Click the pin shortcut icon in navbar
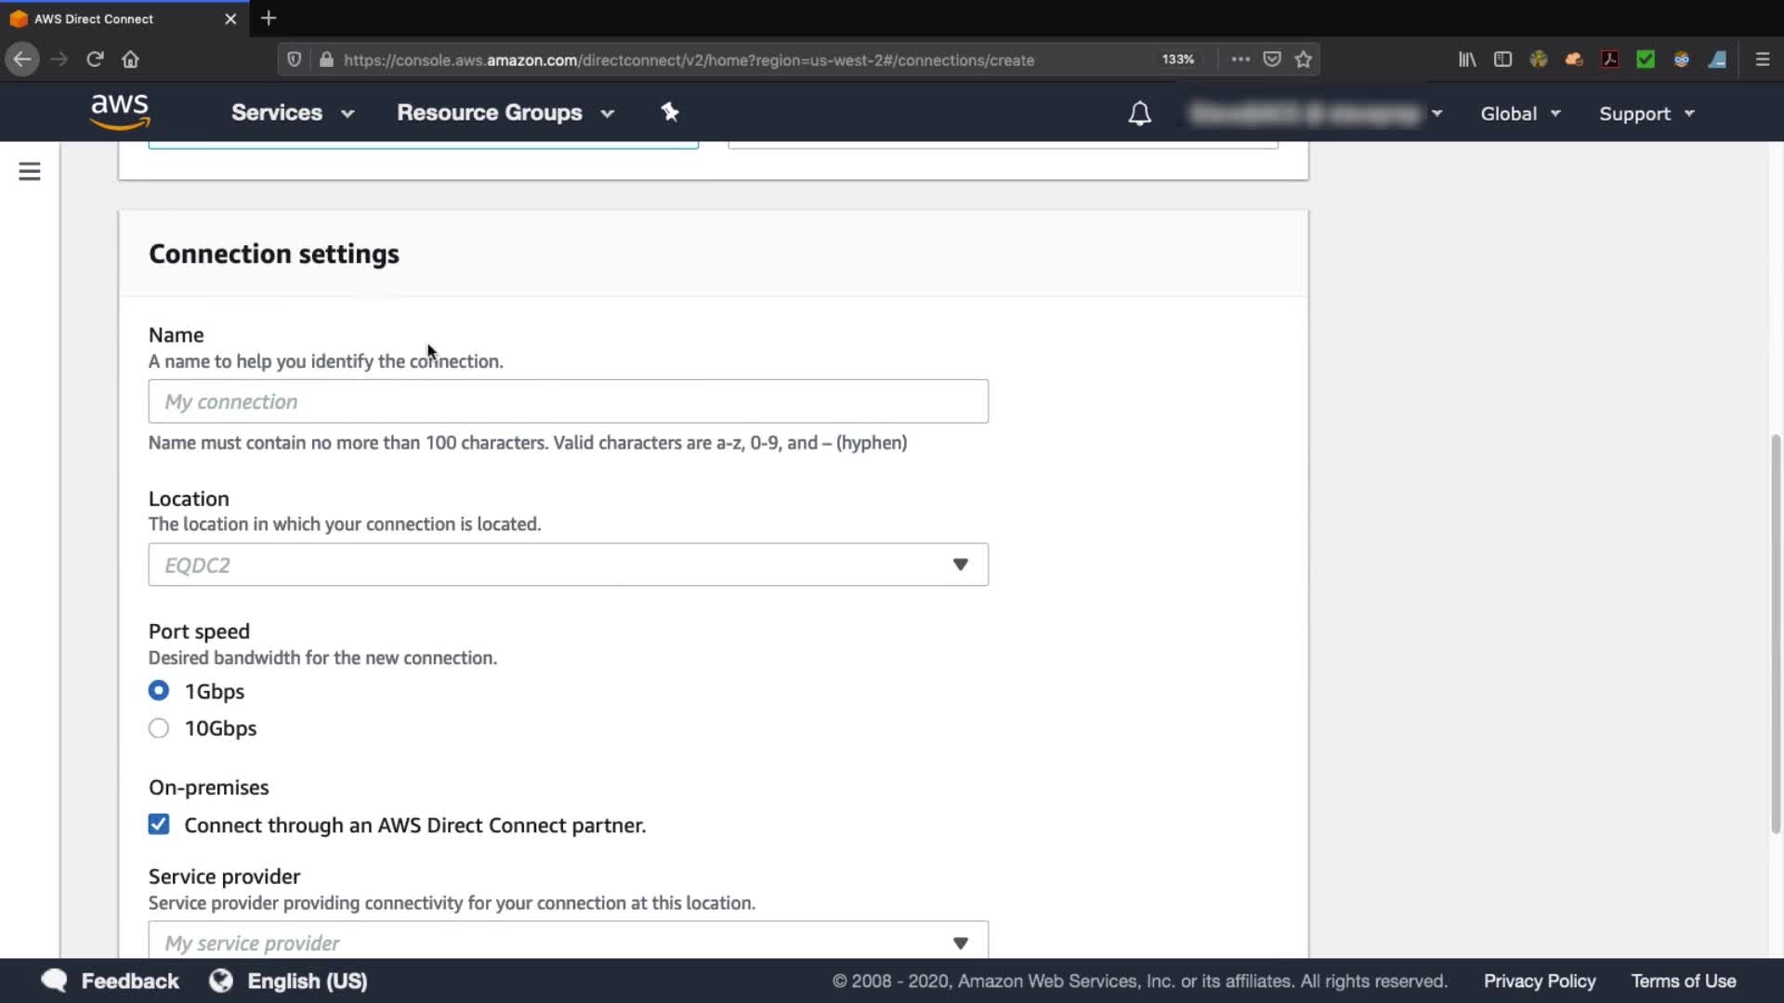The width and height of the screenshot is (1784, 1003). 670,112
